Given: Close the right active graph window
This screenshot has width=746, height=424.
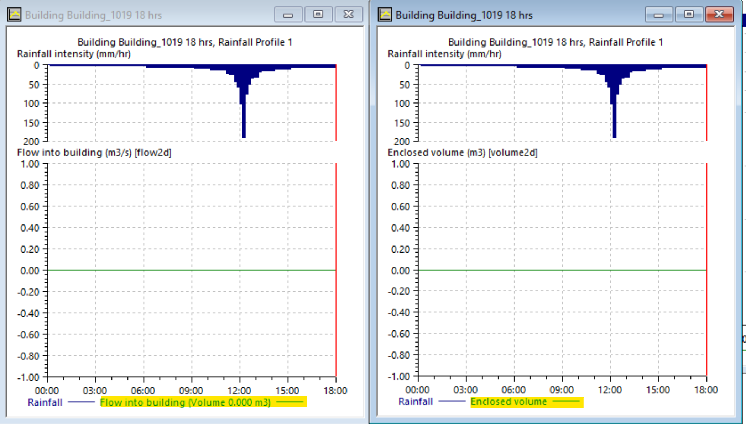Looking at the screenshot, I should pyautogui.click(x=719, y=15).
